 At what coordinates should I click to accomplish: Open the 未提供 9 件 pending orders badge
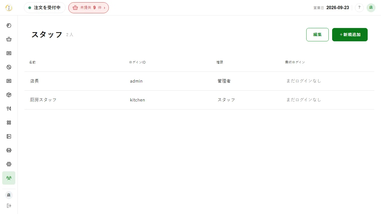click(x=89, y=8)
